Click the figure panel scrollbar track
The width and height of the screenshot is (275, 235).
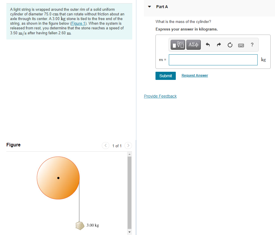click(129, 192)
